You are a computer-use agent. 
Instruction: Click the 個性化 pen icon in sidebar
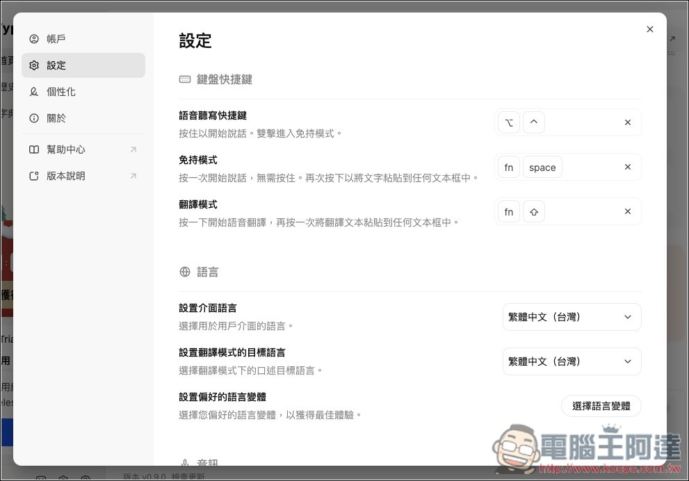click(x=33, y=92)
